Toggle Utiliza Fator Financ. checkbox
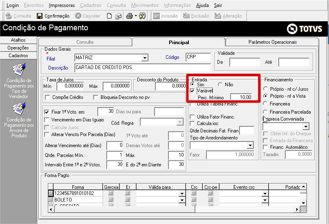329x224 pixels. pyautogui.click(x=192, y=117)
